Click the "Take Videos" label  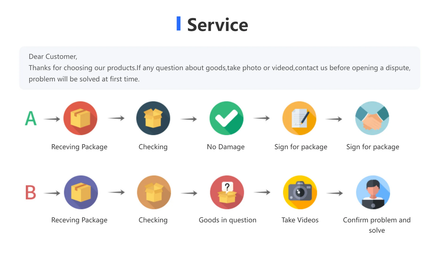pyautogui.click(x=300, y=220)
